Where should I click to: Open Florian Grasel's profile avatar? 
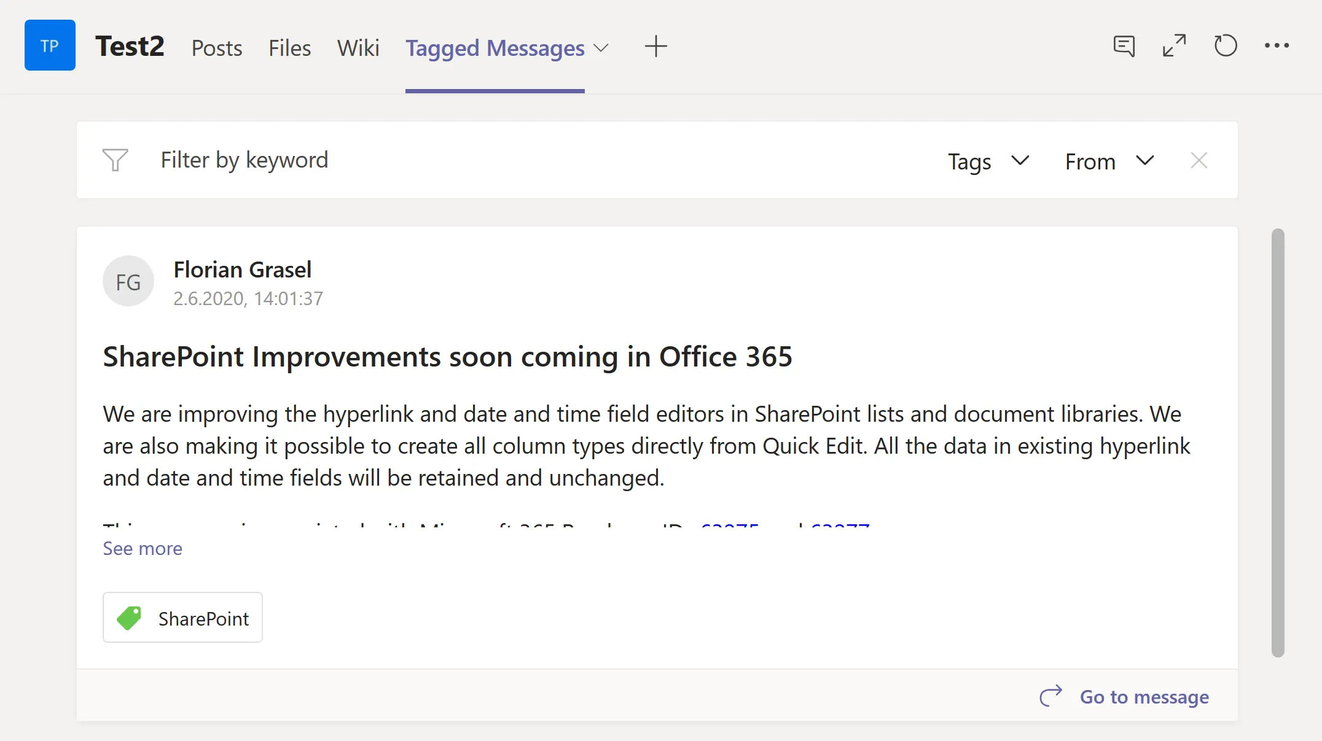[128, 281]
